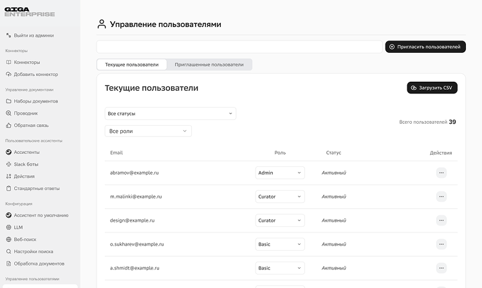Click the email invite input field

(x=239, y=47)
